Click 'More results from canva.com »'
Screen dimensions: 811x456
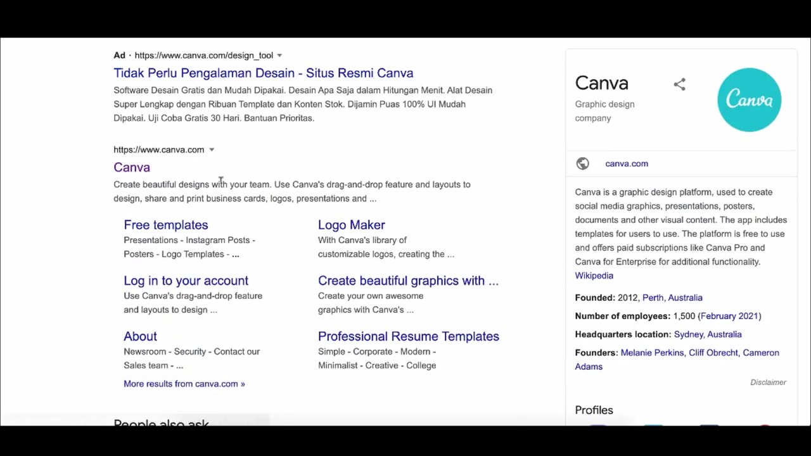[184, 384]
